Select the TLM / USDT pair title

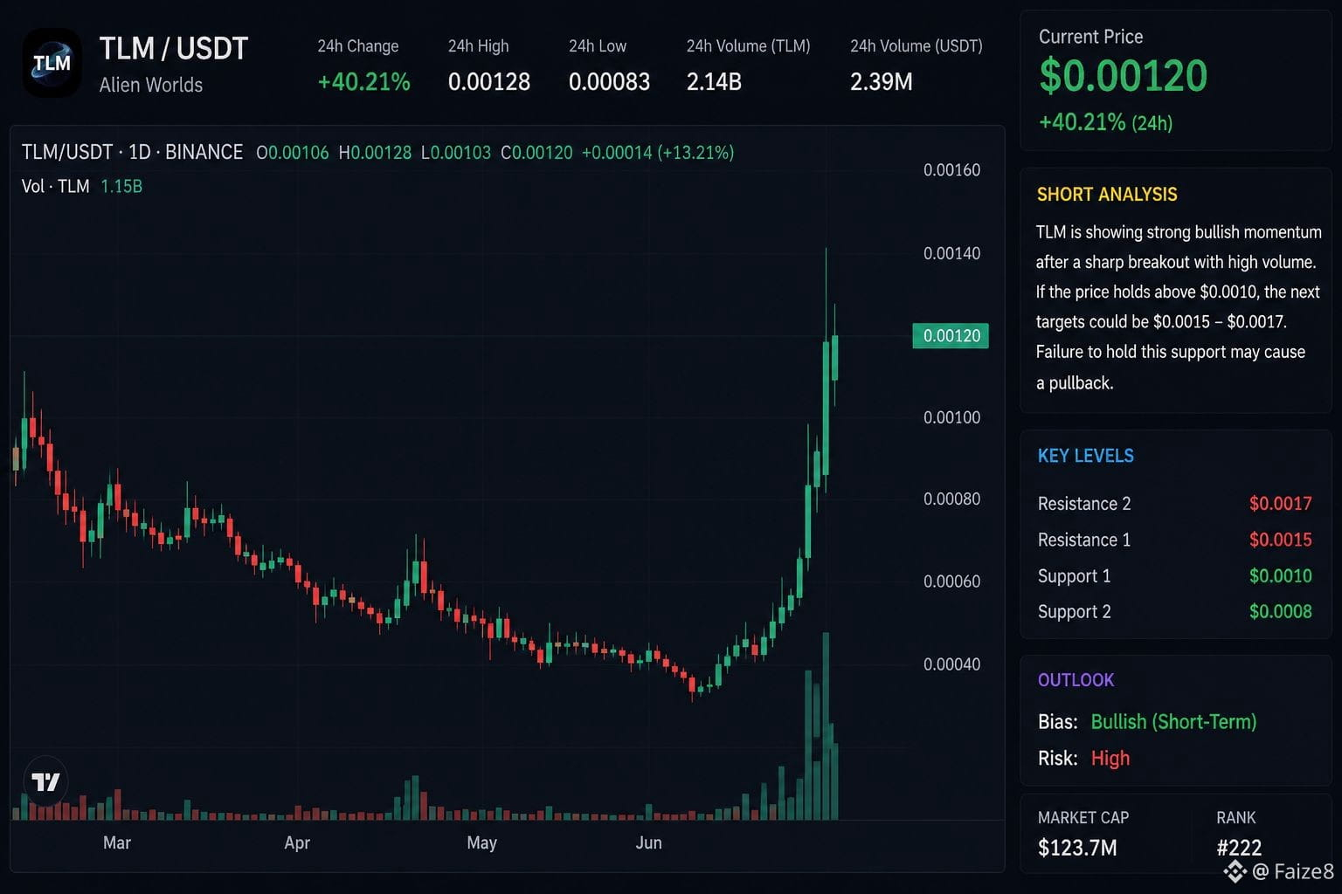[174, 49]
